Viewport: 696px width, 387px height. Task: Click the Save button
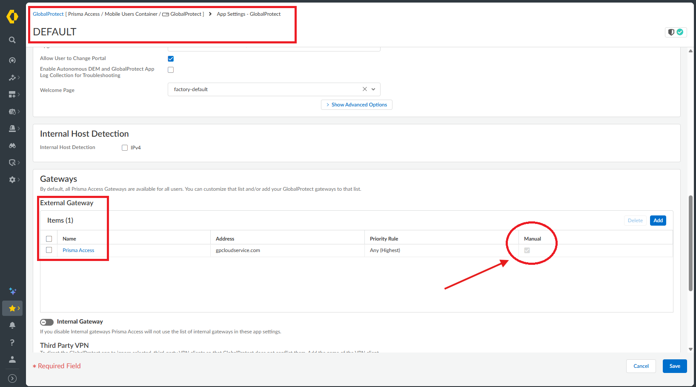coord(675,366)
